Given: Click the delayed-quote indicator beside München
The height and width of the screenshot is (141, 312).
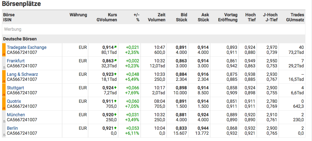Looking at the screenshot, I should pyautogui.click(x=4, y=117).
